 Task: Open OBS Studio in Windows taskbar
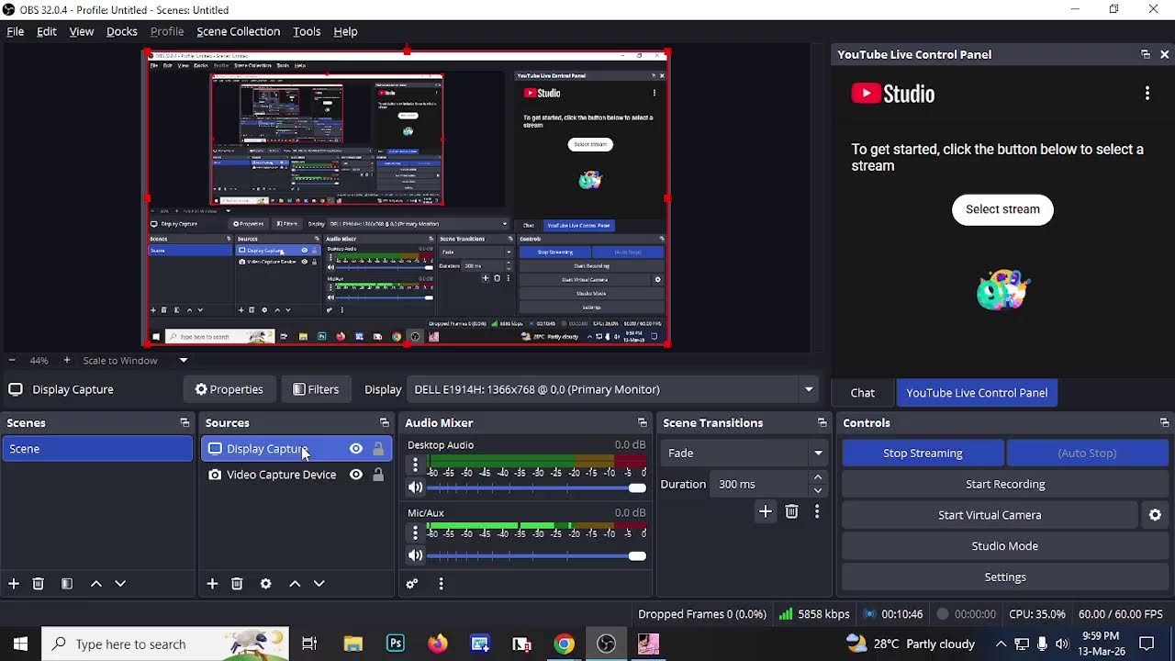coord(606,644)
